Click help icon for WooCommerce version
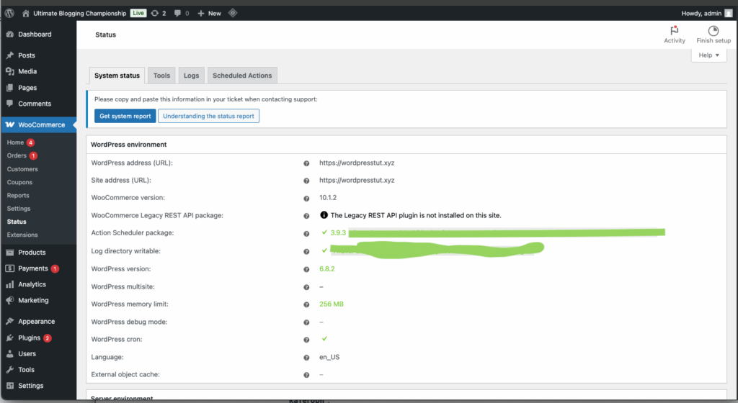 pos(306,199)
